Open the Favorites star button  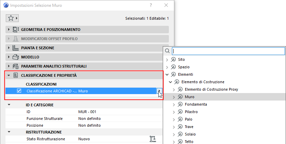tap(12, 18)
